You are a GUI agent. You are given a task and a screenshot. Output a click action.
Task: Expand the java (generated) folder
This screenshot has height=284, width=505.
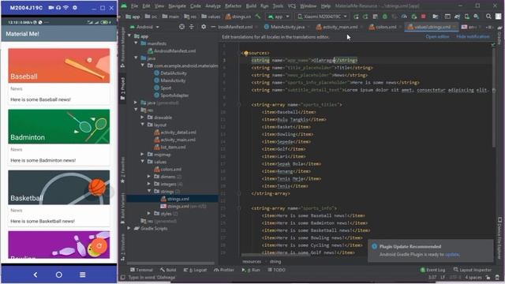(136, 103)
